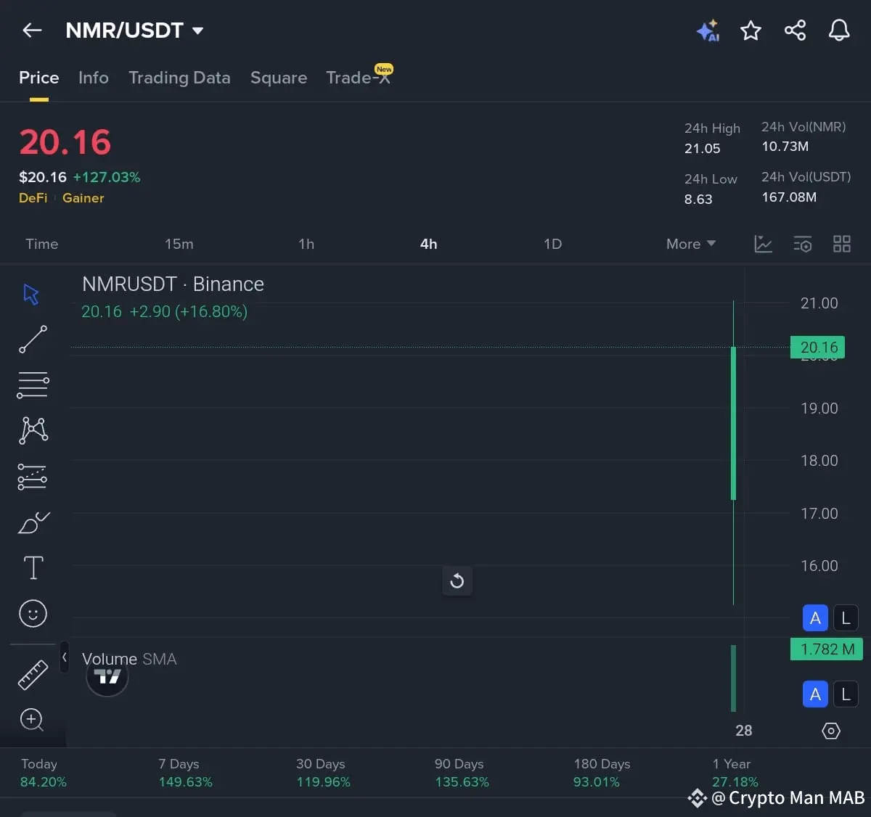Click the green 4h candlestick
The height and width of the screenshot is (817, 871).
coord(734,424)
